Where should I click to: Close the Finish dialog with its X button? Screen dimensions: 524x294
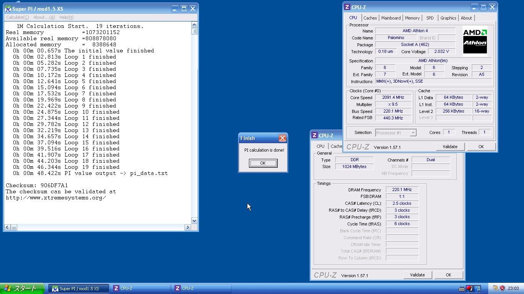pos(282,138)
